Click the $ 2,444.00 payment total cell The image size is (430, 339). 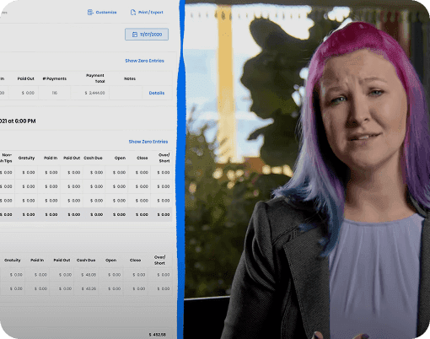[95, 93]
